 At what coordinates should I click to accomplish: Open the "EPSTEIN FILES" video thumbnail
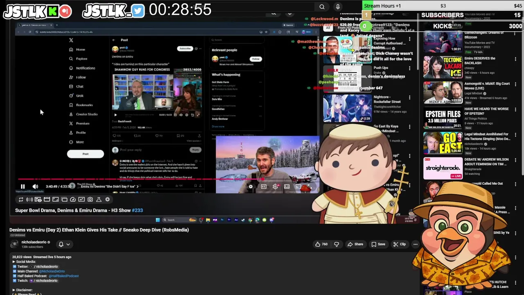(443, 118)
